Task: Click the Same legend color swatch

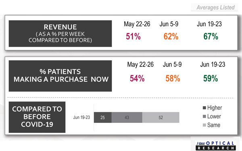Action: [204, 125]
